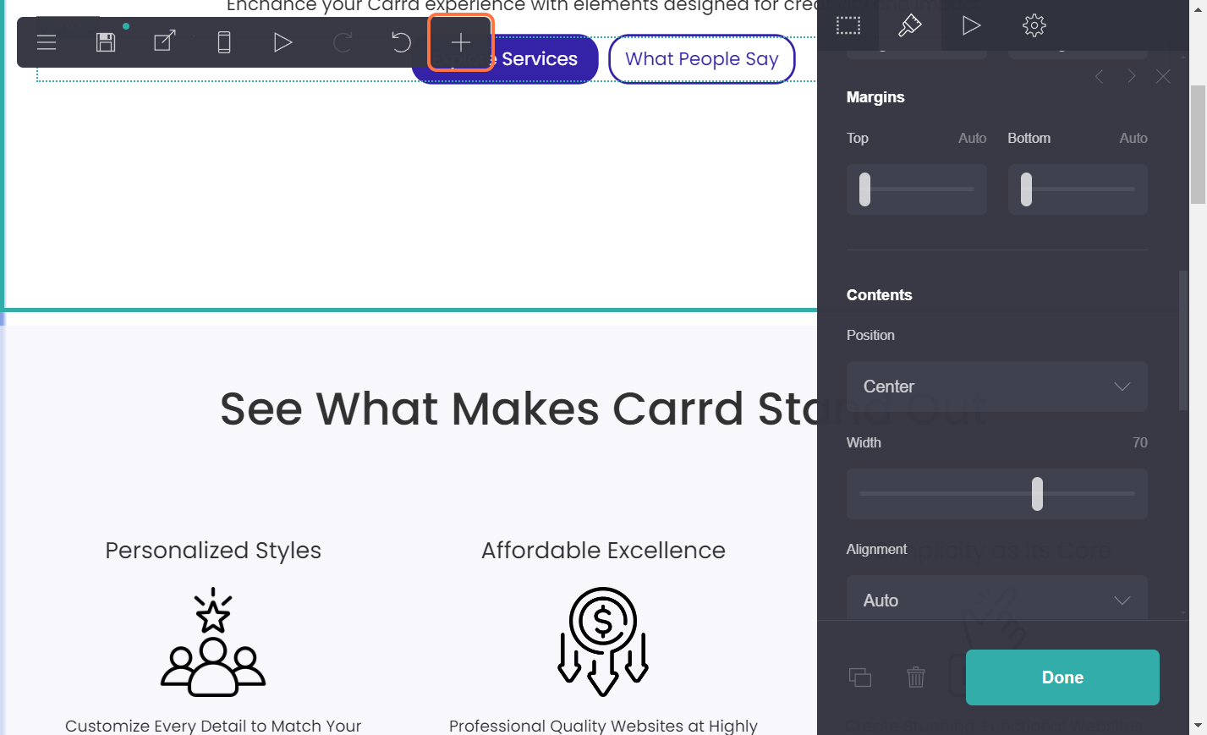Close the panel with the X icon

1164,77
